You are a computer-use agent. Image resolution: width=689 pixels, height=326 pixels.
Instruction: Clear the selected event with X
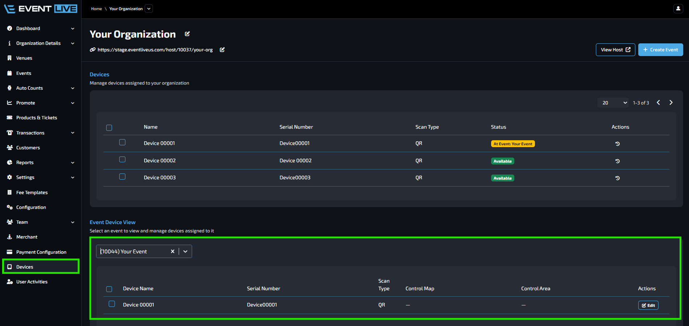(173, 252)
